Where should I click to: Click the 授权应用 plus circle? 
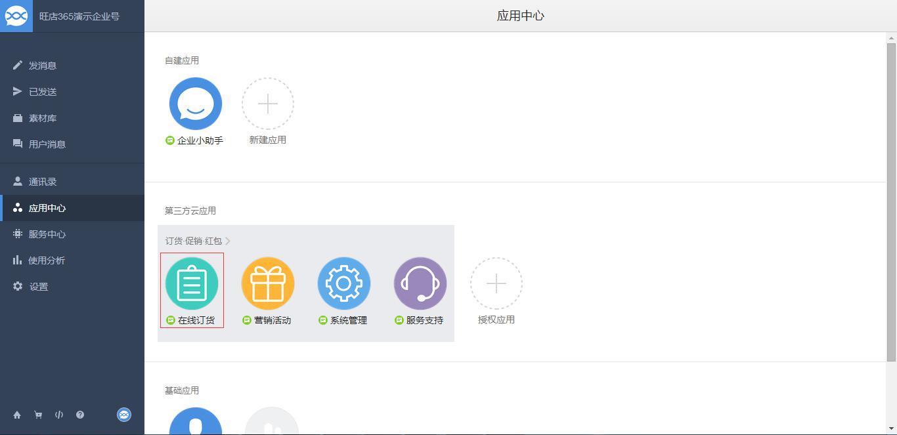[496, 283]
